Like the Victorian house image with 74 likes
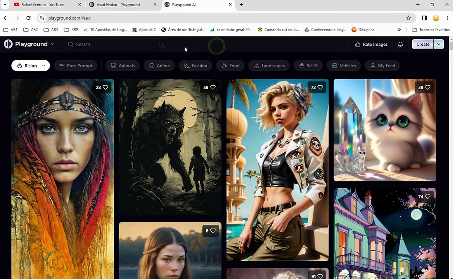The image size is (453, 279). 424,196
